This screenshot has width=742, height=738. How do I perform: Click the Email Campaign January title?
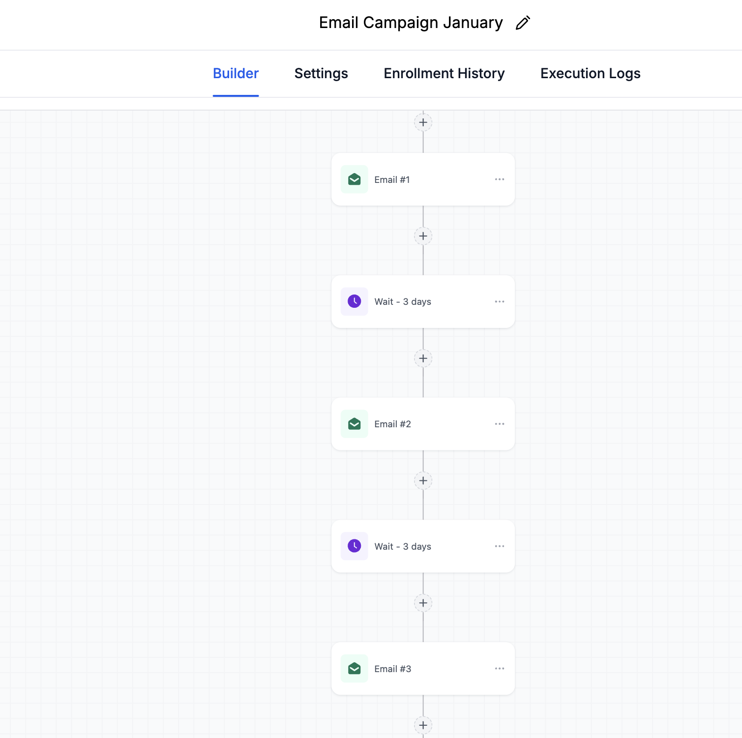411,23
